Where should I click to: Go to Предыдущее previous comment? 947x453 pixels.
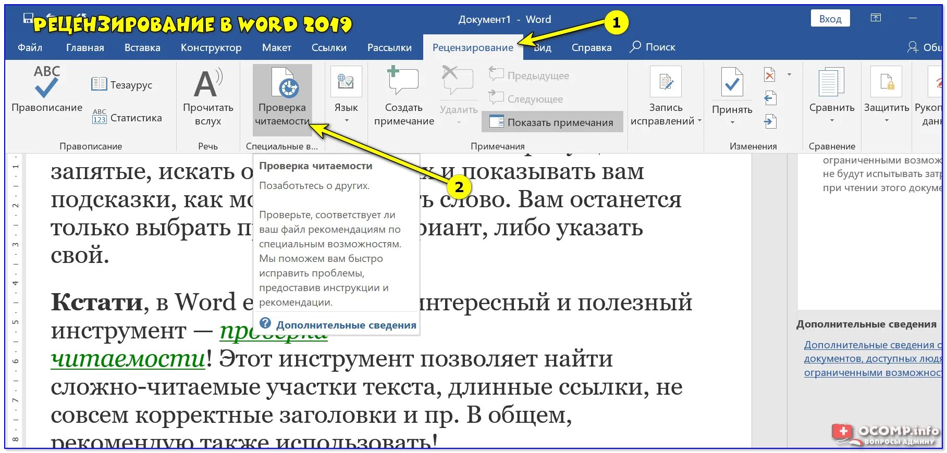tap(529, 75)
